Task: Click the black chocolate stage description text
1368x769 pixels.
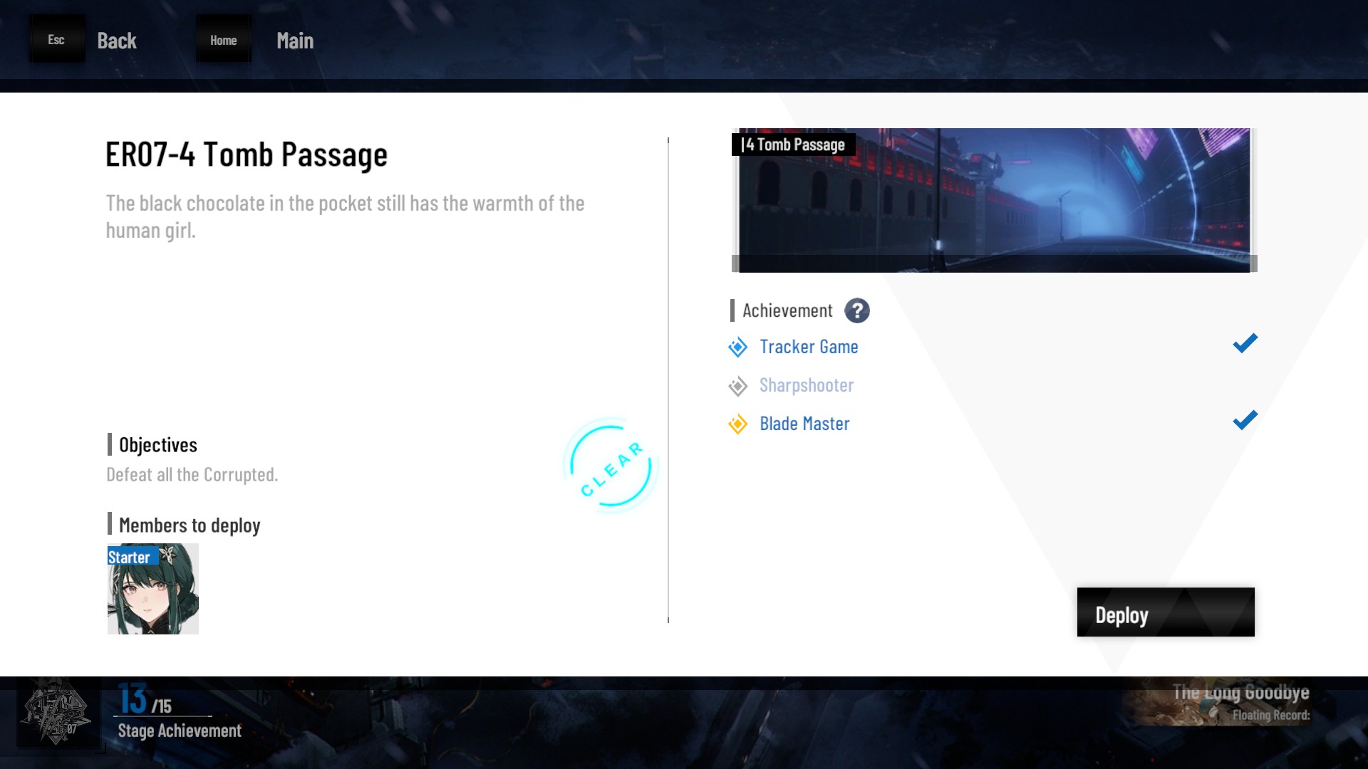Action: (x=345, y=216)
